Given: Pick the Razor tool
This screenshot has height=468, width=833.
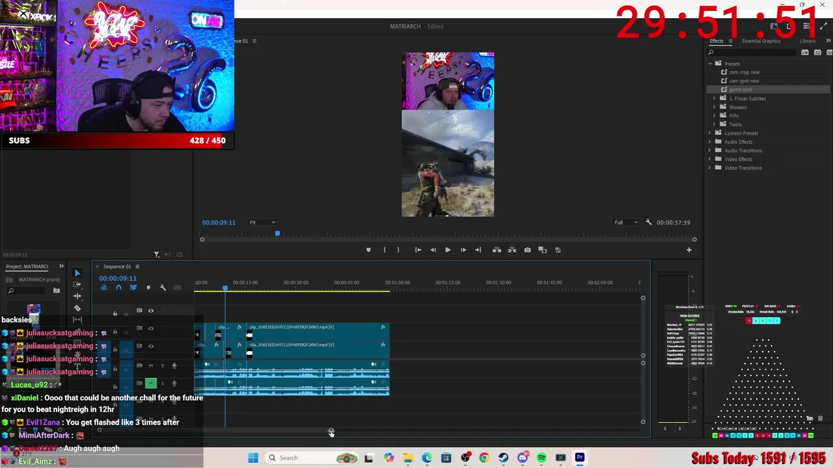Looking at the screenshot, I should (x=77, y=308).
